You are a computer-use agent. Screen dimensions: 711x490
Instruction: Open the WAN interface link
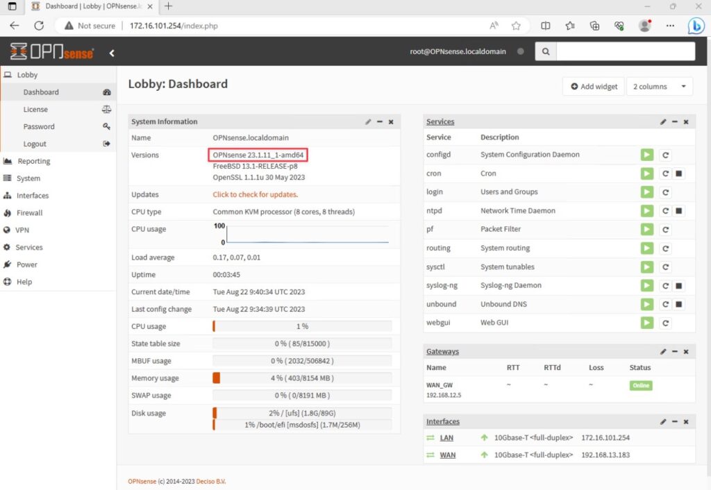(x=448, y=455)
